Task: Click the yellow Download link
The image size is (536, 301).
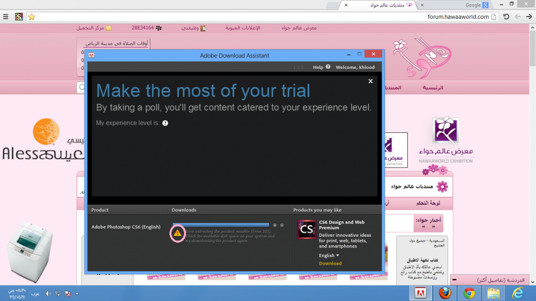Action: pyautogui.click(x=330, y=264)
